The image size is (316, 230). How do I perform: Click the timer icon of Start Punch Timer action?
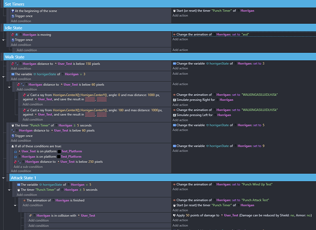[x=174, y=11]
